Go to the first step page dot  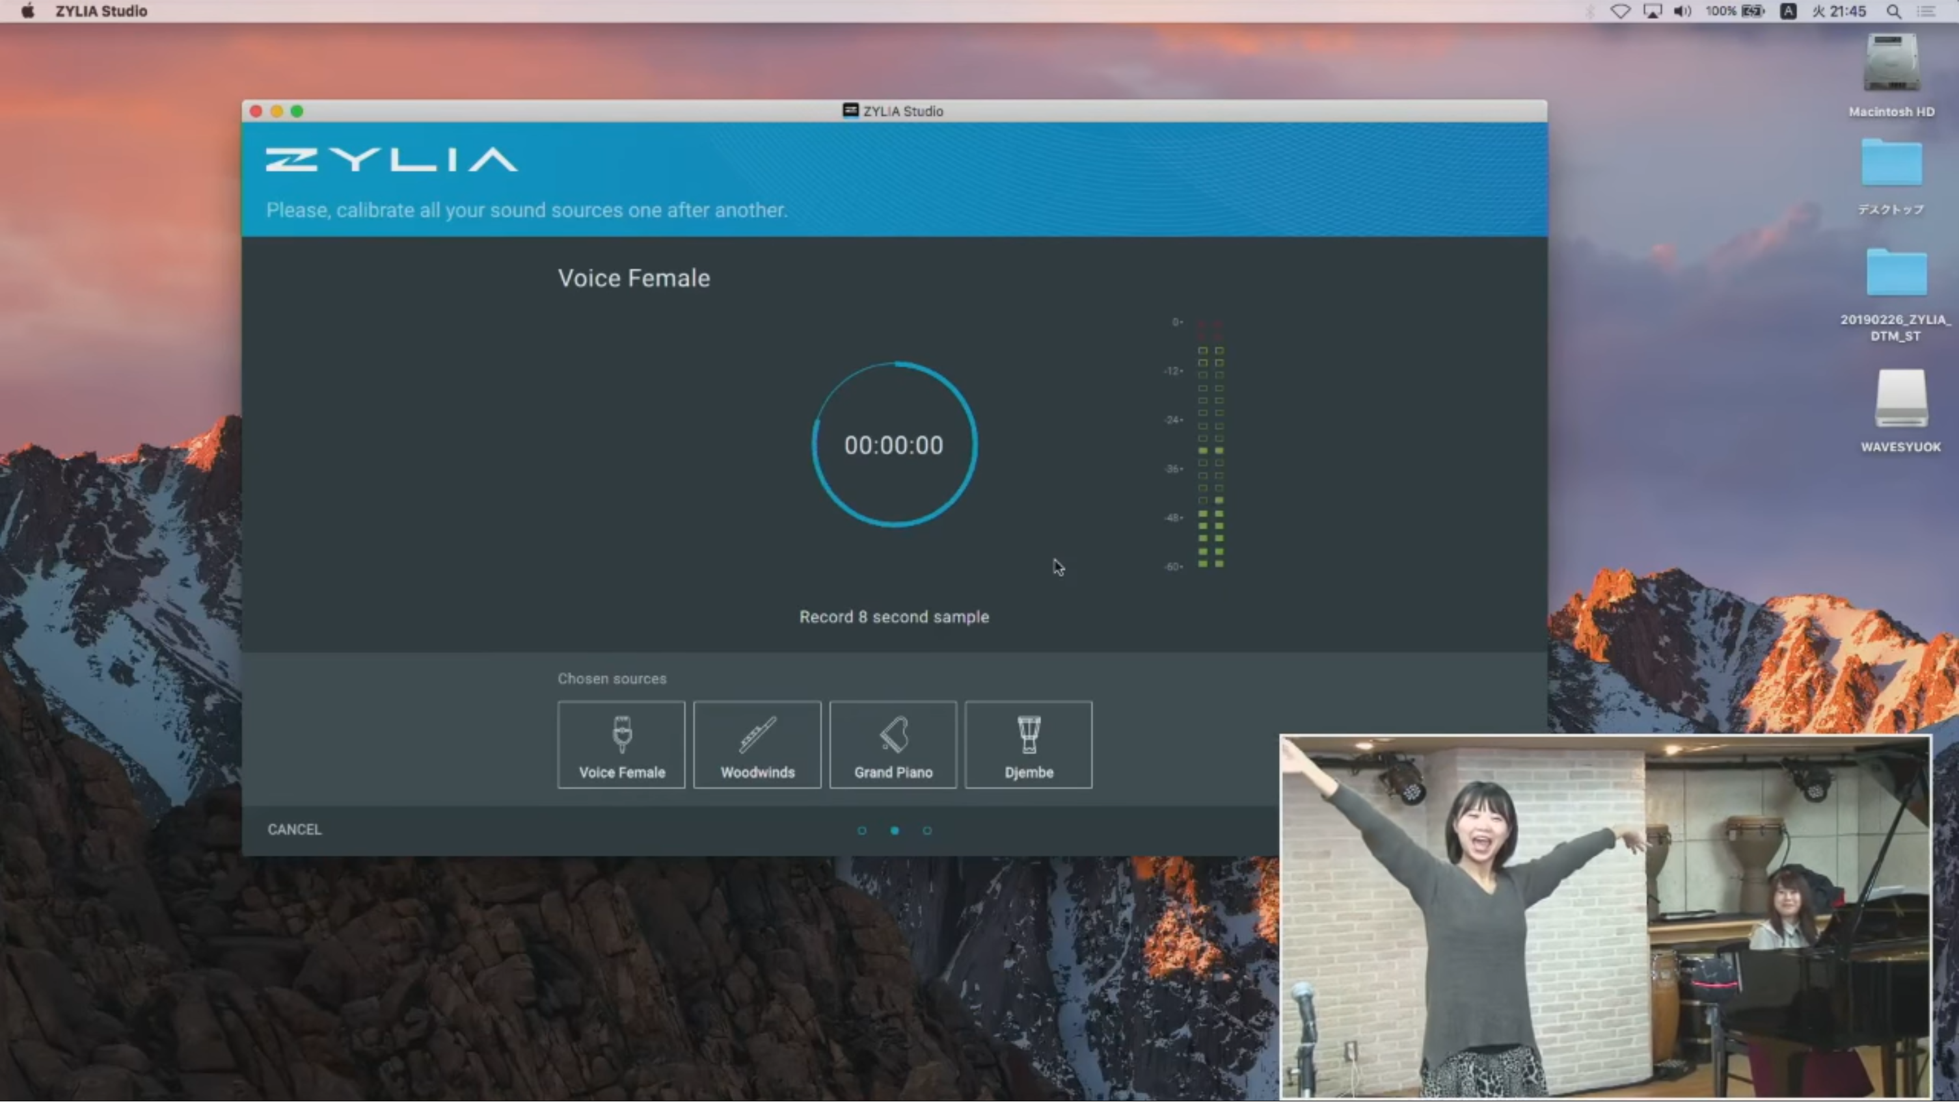(x=861, y=831)
